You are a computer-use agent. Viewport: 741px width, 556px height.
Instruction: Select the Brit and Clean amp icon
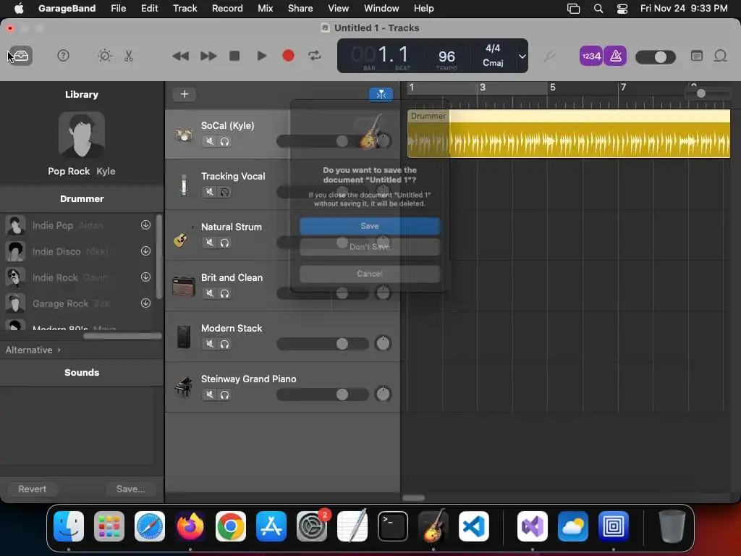183,286
